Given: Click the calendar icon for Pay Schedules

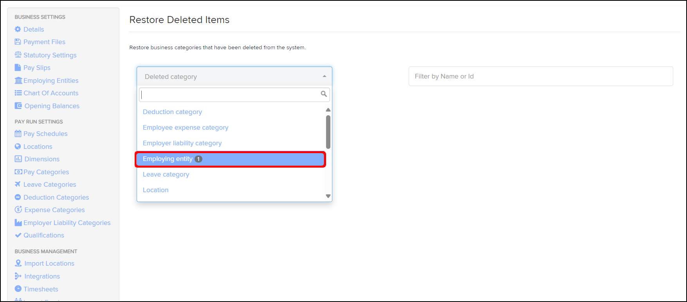Looking at the screenshot, I should (x=18, y=134).
